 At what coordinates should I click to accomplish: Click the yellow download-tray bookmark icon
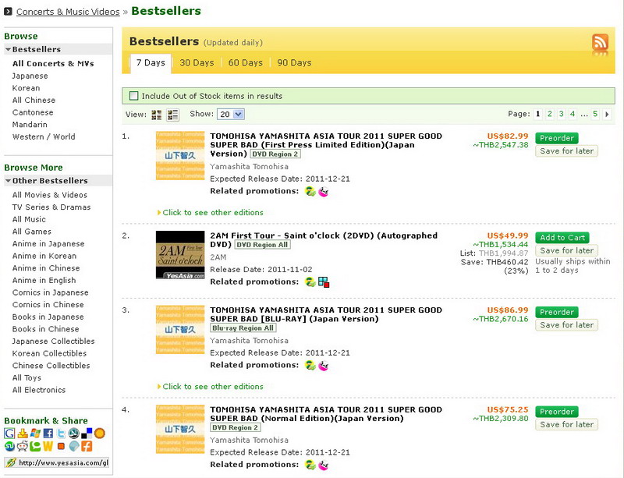point(23,433)
